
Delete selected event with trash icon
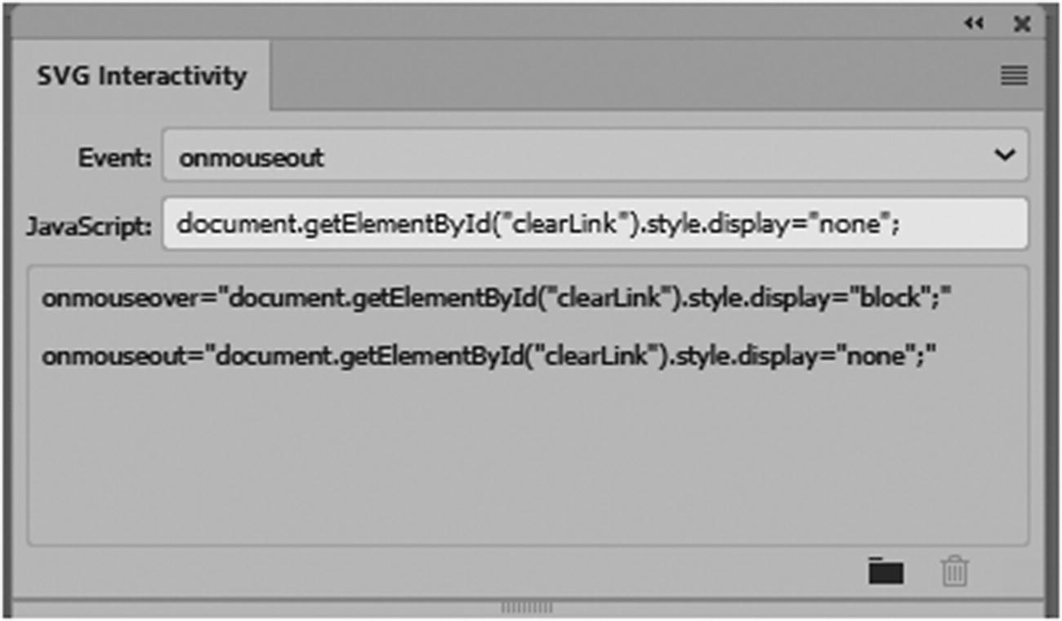[x=954, y=570]
